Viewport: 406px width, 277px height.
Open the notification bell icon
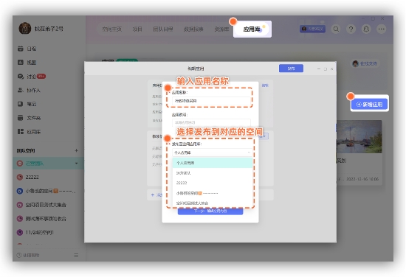click(x=366, y=29)
